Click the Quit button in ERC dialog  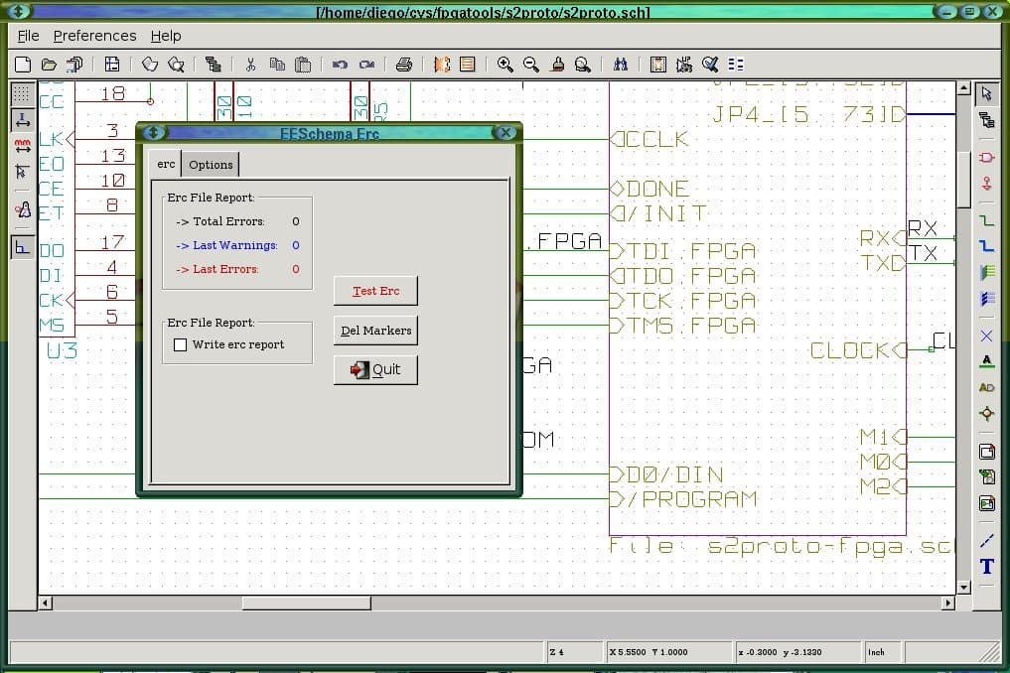coord(375,369)
